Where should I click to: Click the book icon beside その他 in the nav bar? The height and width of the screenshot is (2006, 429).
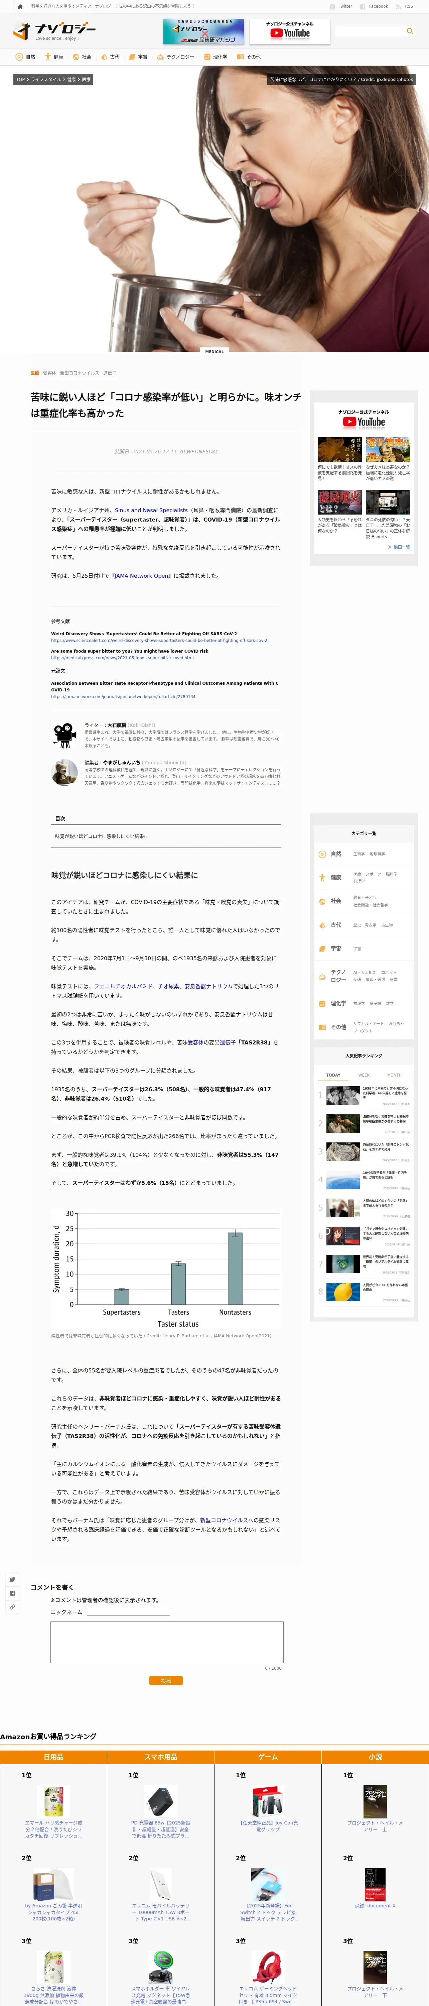pyautogui.click(x=241, y=57)
